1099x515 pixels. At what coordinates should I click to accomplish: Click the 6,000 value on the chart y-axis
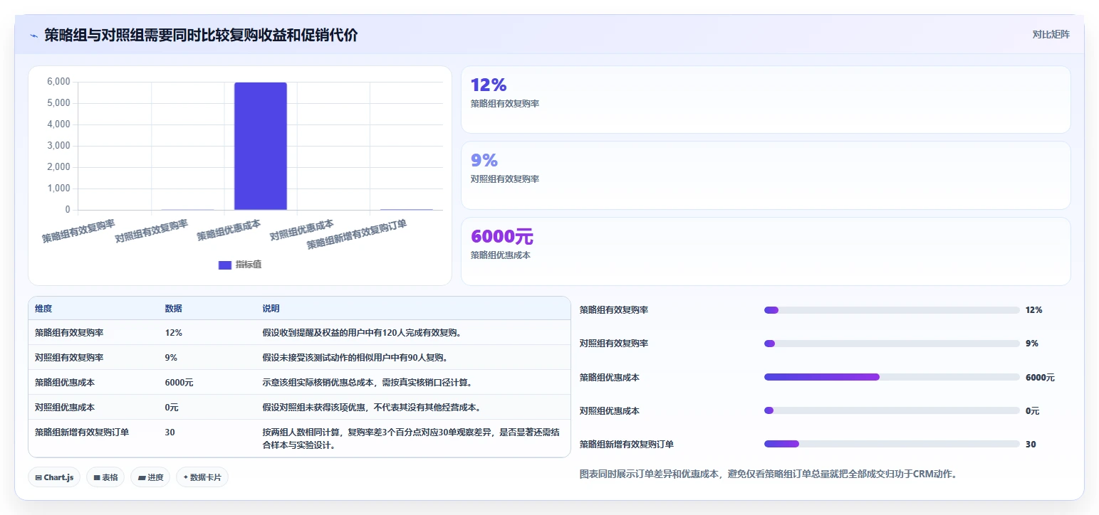(x=58, y=82)
